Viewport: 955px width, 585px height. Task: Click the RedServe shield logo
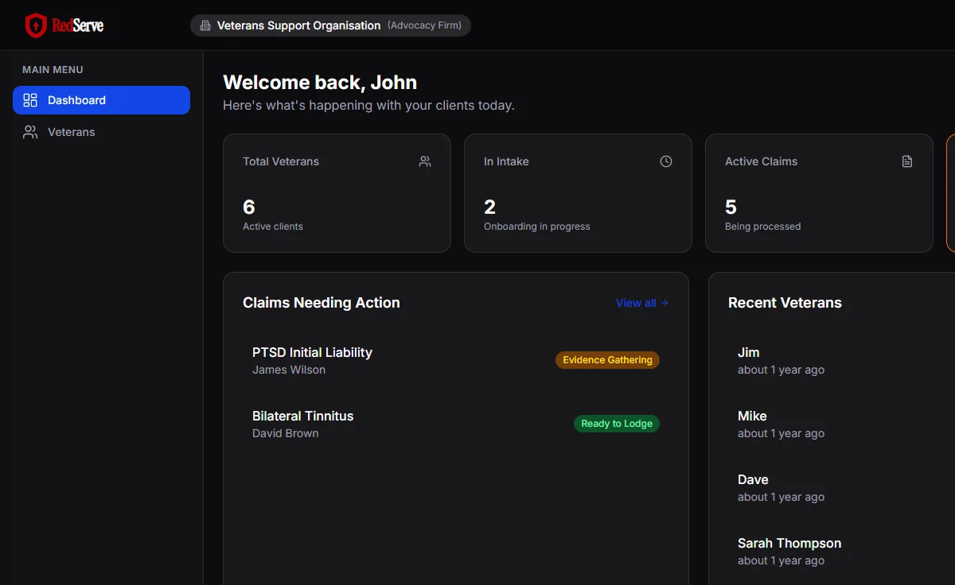[36, 25]
